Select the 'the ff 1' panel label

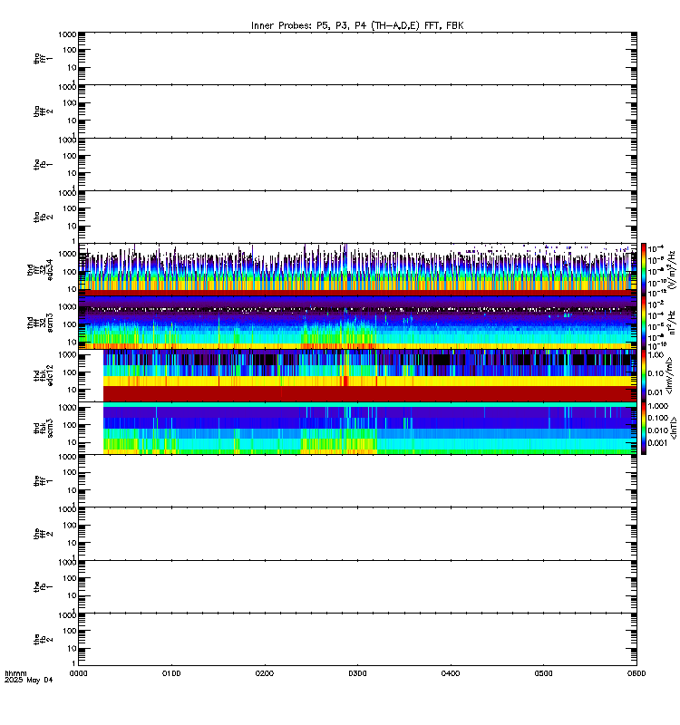[43, 481]
